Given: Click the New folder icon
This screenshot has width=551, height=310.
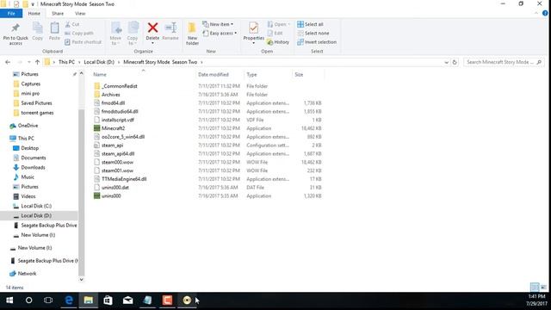Looking at the screenshot, I should 192,28.
